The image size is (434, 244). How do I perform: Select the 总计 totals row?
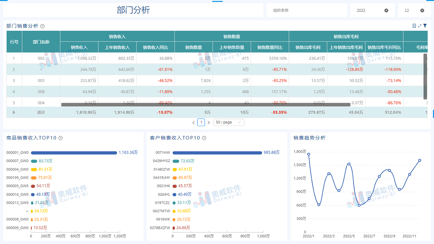coord(41,112)
